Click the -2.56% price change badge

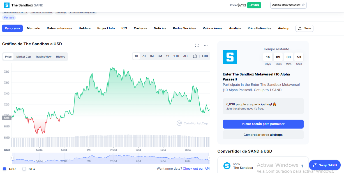point(254,5)
